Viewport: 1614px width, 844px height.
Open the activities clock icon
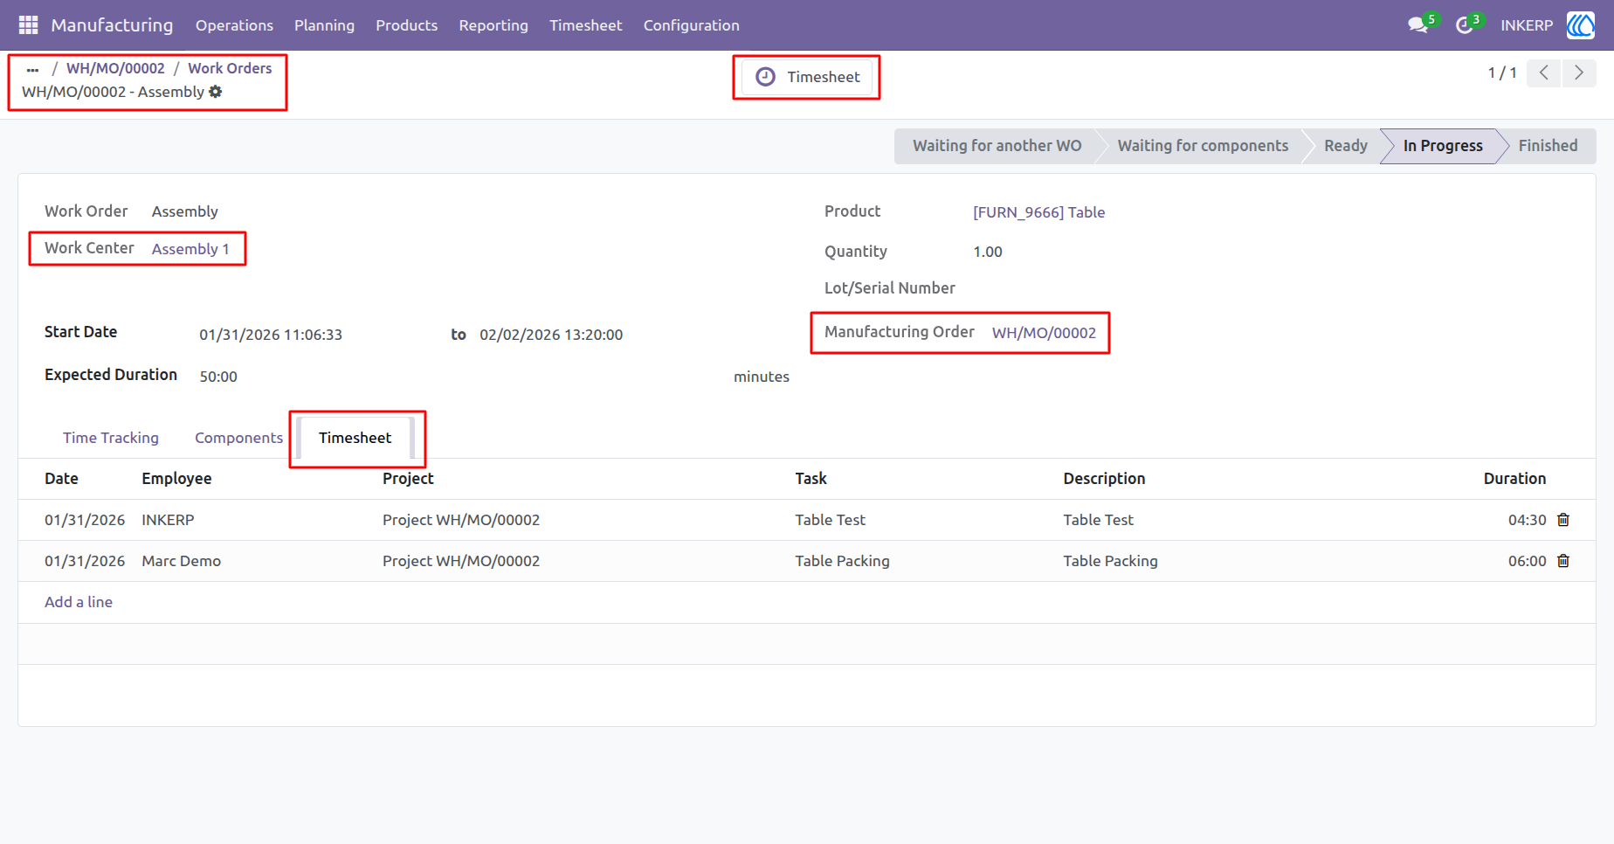click(x=1464, y=25)
